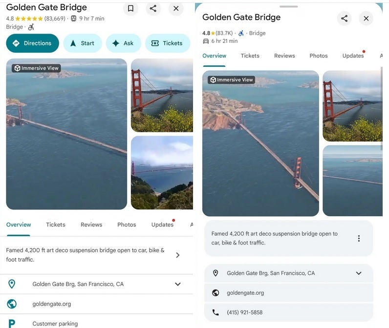Open the Immersive View image in the left panel

66,134
